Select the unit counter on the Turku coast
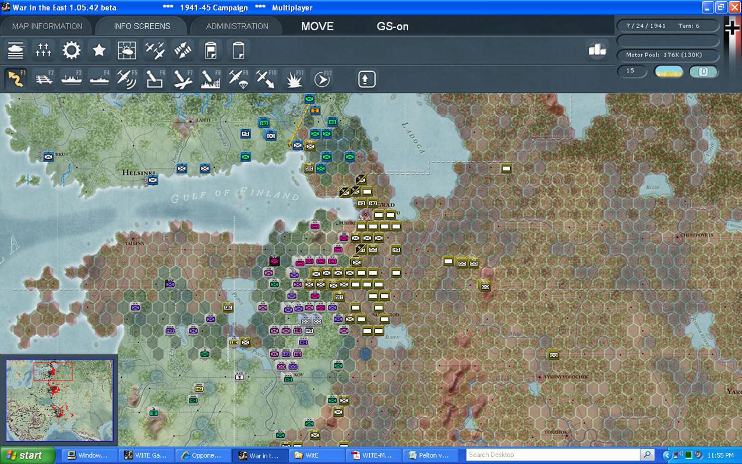Image resolution: width=742 pixels, height=464 pixels. (48, 156)
